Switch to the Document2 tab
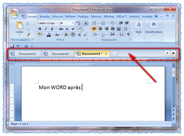184x136 pixels. (58, 54)
